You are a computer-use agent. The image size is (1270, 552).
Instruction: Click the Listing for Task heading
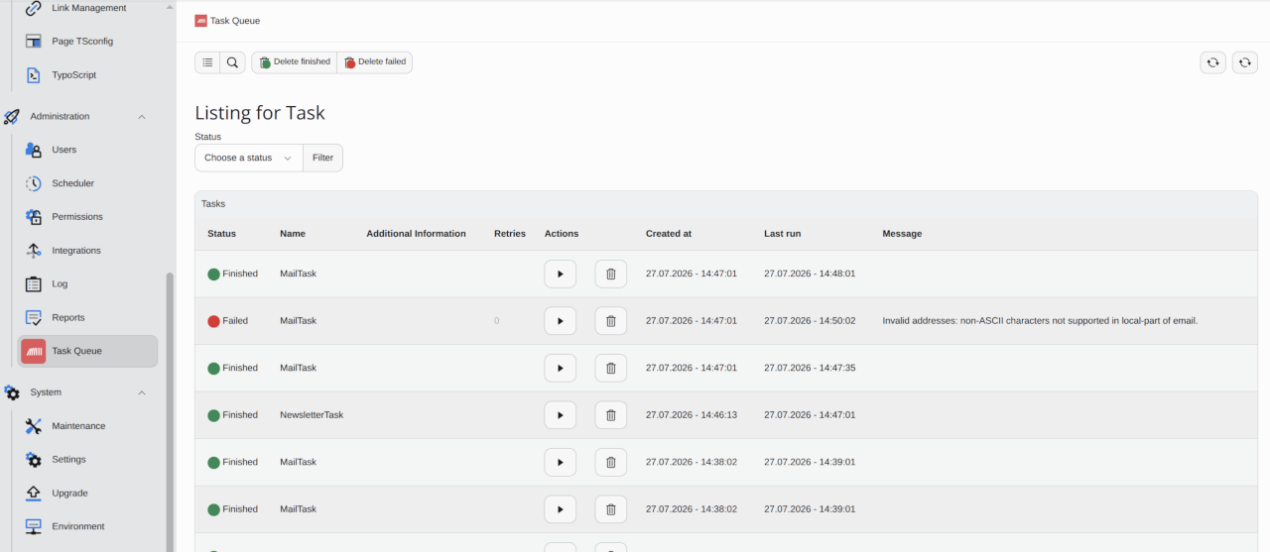pos(260,113)
